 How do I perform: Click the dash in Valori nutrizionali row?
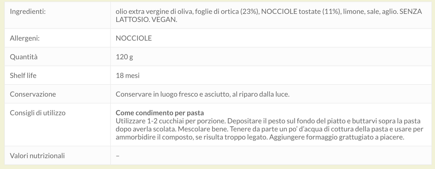coord(118,156)
